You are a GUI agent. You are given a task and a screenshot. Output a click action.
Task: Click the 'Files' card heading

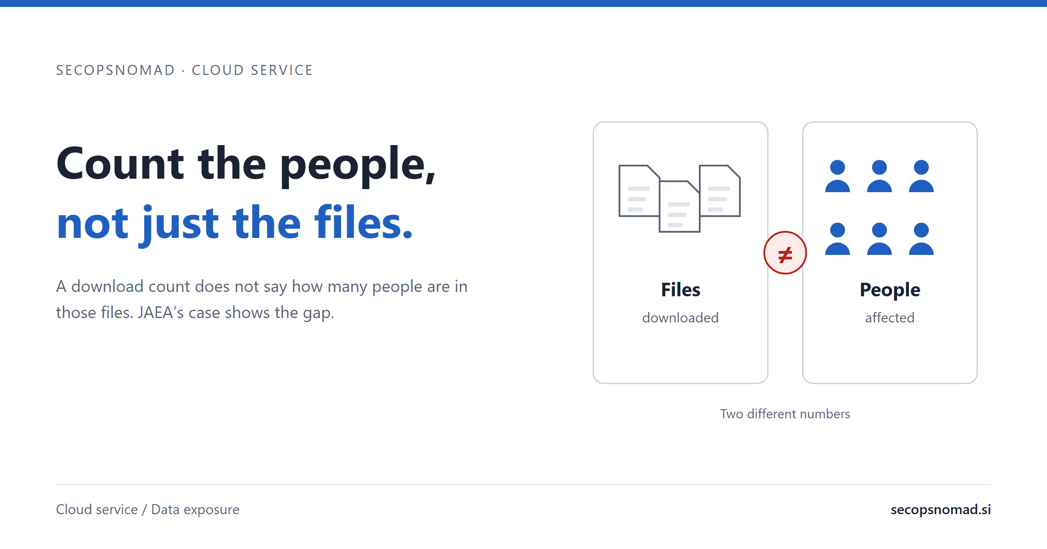[x=681, y=290]
